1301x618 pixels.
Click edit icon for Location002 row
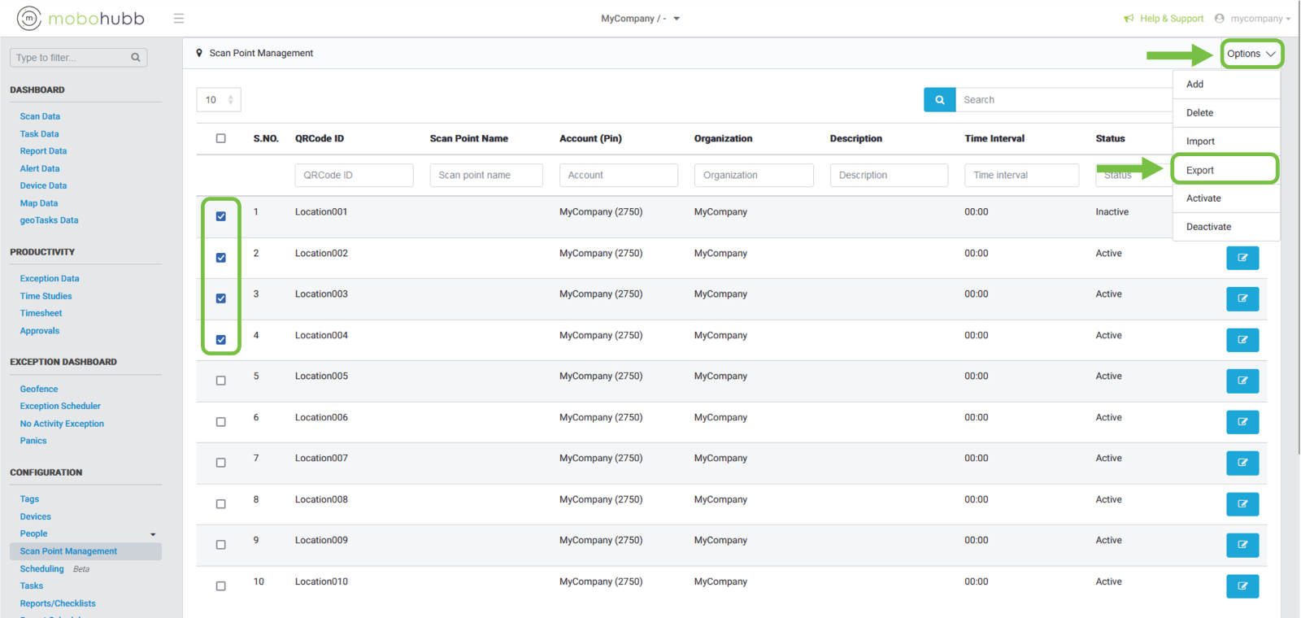click(x=1242, y=258)
